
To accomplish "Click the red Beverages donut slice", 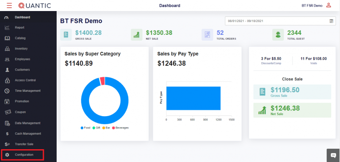I will coord(102,81).
